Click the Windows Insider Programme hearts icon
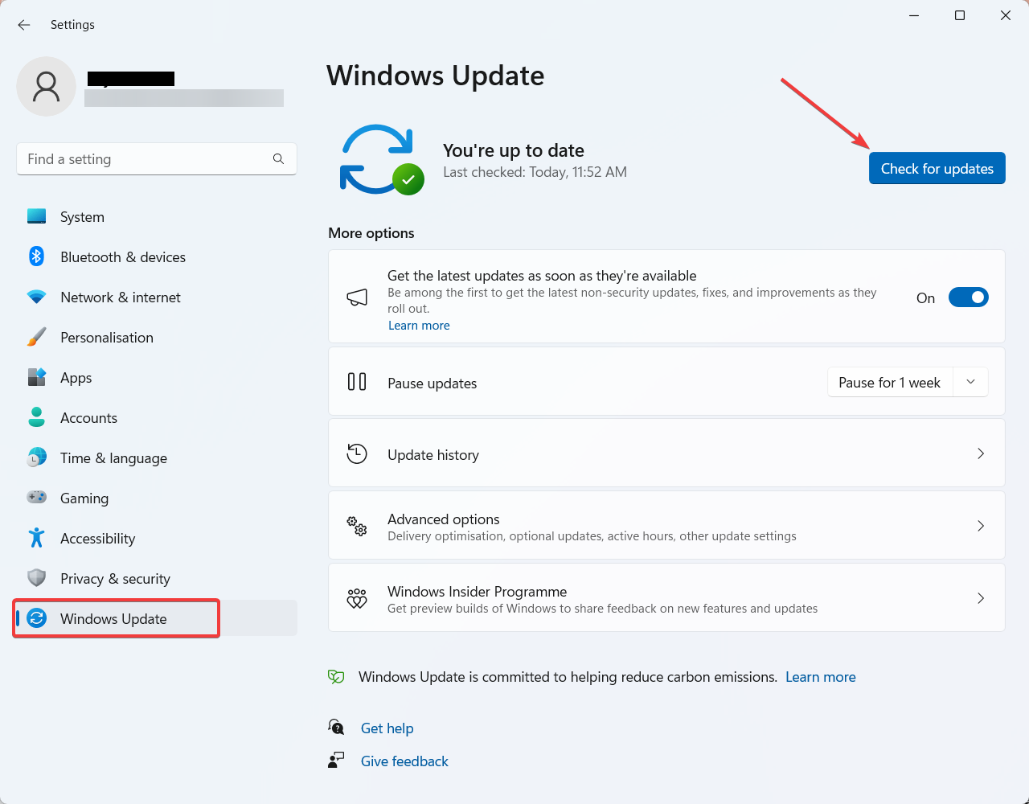The width and height of the screenshot is (1029, 804). pyautogui.click(x=357, y=598)
